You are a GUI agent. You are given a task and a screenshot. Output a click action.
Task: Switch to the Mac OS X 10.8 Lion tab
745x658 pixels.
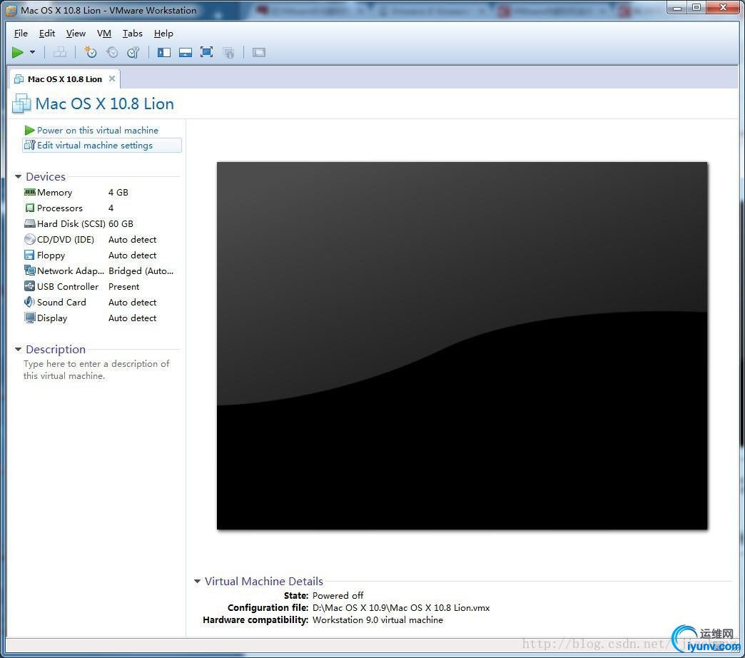pyautogui.click(x=65, y=79)
